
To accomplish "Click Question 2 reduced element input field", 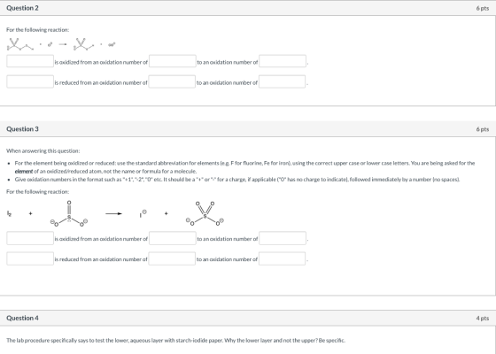I will 30,81.
